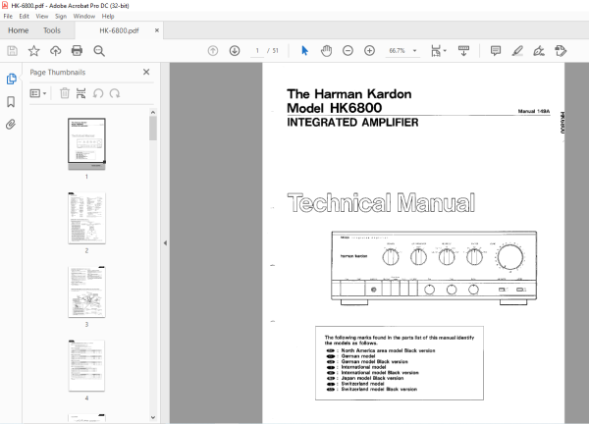This screenshot has height=424, width=589.
Task: Select page 4 thumbnail
Action: click(86, 365)
